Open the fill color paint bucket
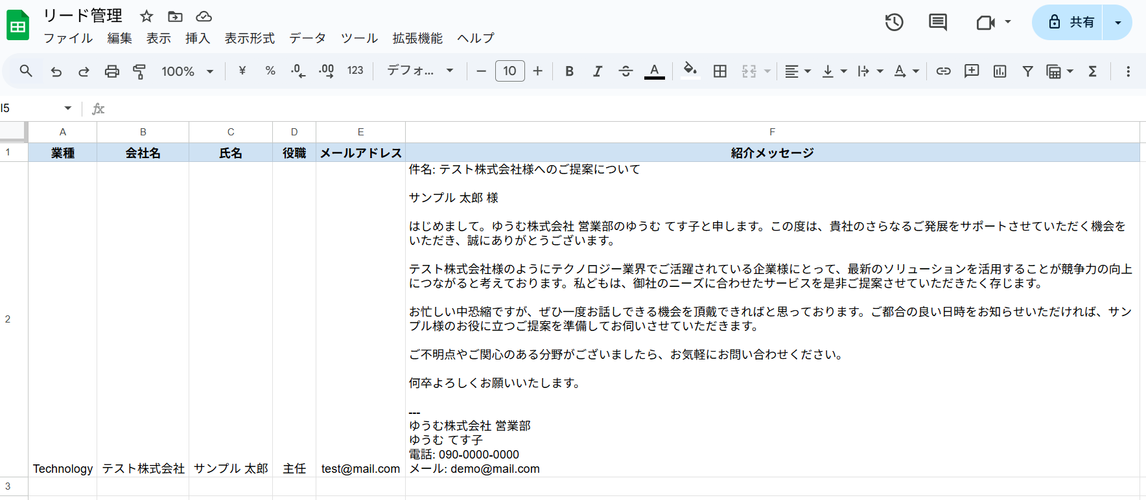Screen dimensions: 1146x500 click(690, 70)
